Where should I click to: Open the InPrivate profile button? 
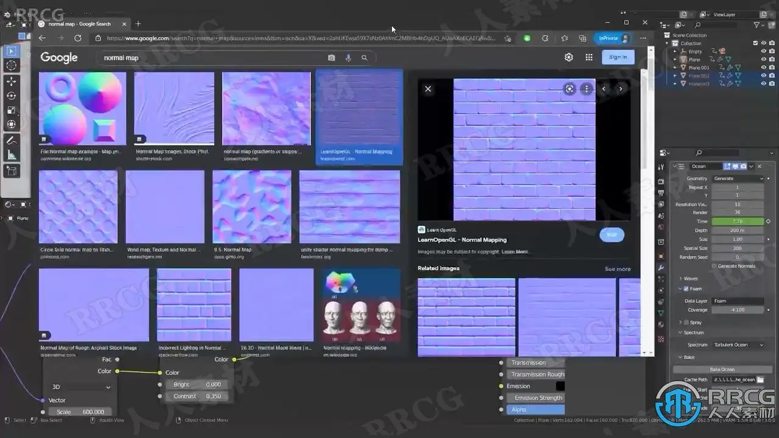(612, 38)
